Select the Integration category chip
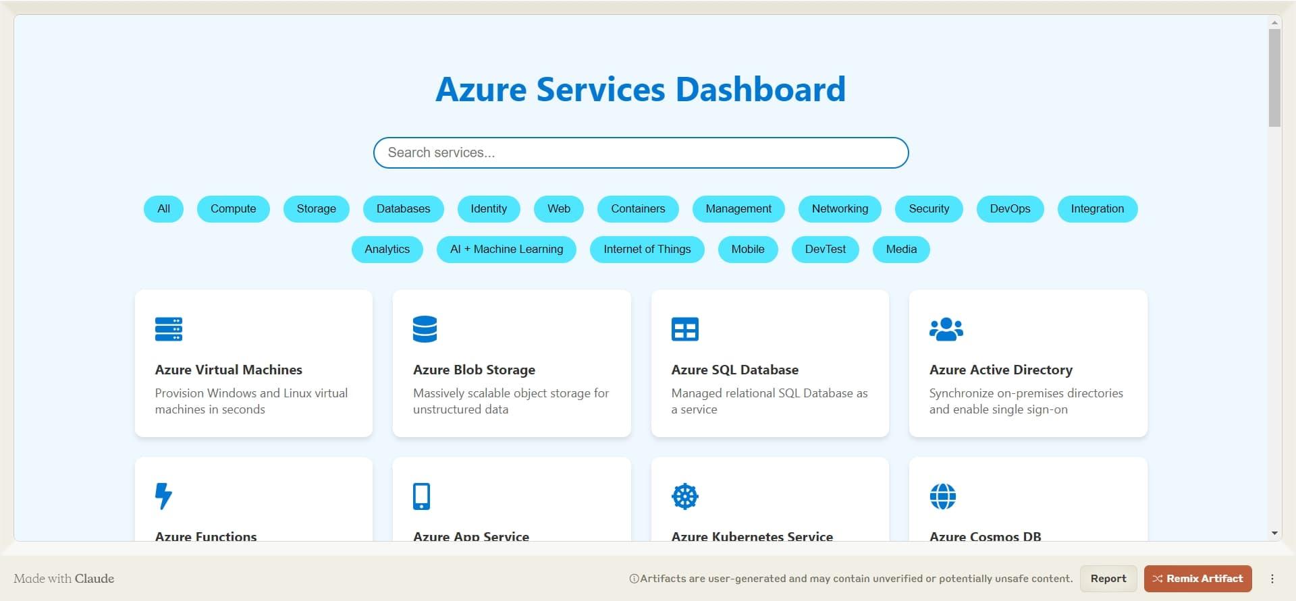The height and width of the screenshot is (601, 1296). 1097,209
